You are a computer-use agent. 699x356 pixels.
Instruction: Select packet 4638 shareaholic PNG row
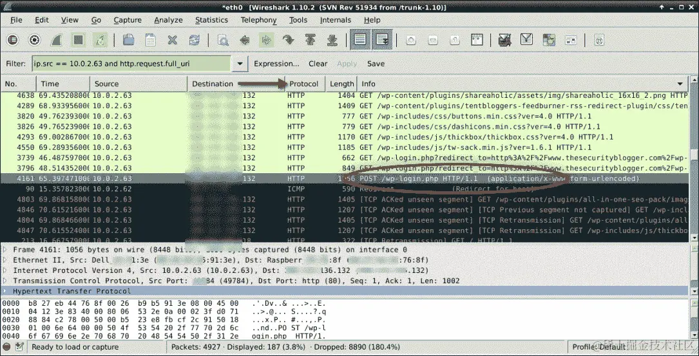[345, 95]
